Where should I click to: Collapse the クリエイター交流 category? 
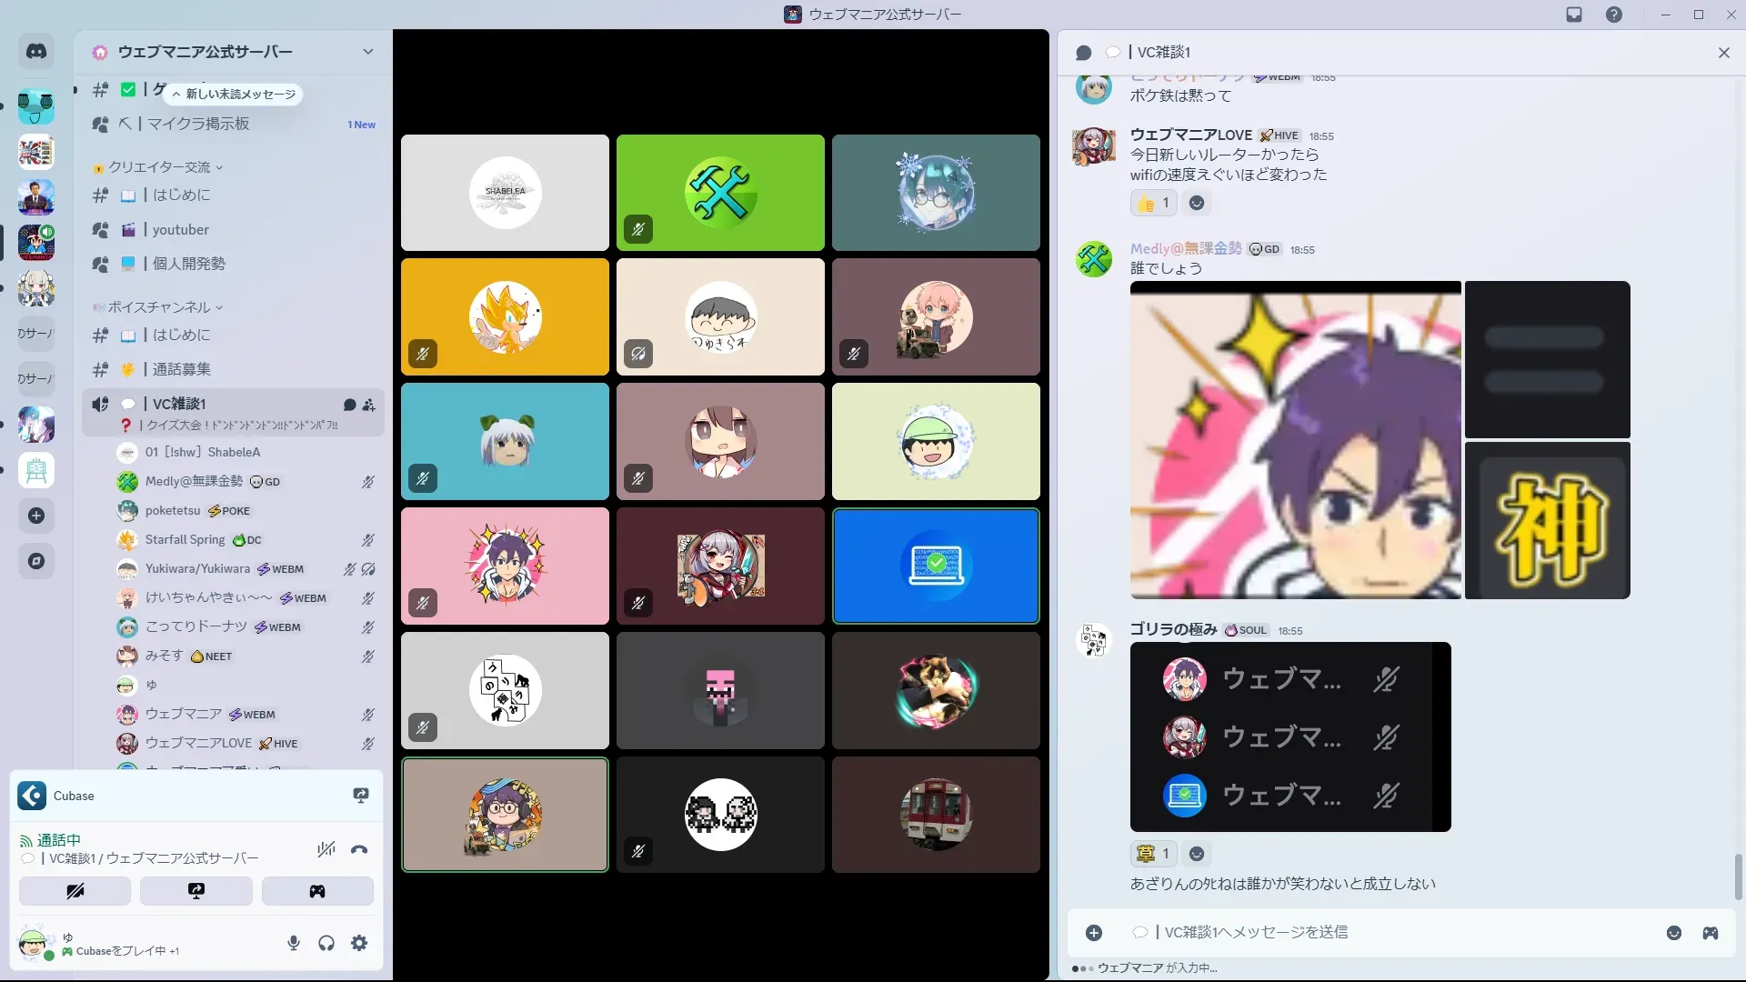[x=160, y=167]
